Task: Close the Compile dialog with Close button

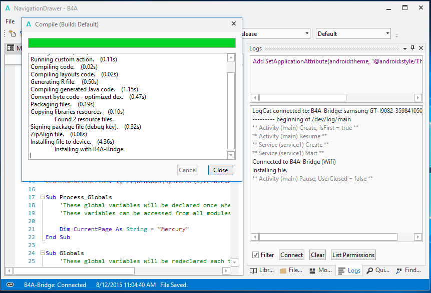Action: (x=220, y=170)
